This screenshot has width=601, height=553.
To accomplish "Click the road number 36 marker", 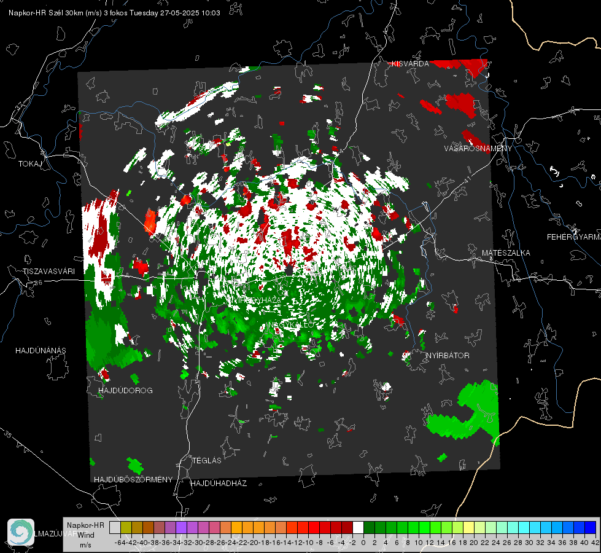I will 38,283.
